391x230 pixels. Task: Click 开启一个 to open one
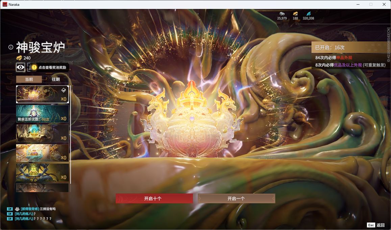pyautogui.click(x=237, y=199)
